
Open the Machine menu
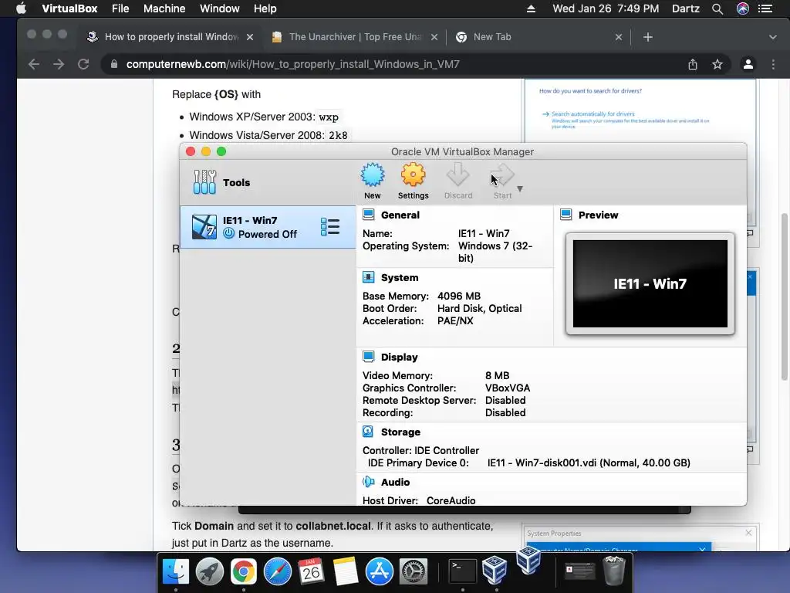[x=164, y=8]
